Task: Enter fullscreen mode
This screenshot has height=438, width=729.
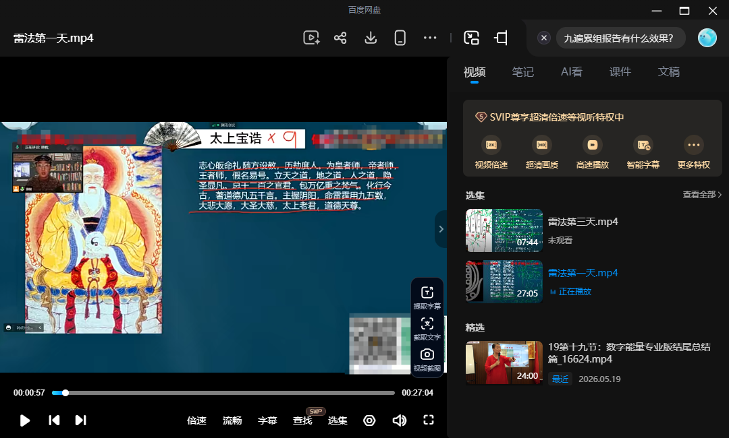Action: 429,420
